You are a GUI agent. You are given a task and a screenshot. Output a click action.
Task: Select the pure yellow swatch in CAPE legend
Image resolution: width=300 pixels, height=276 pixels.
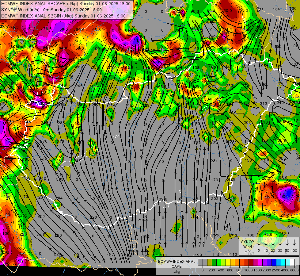(x=228, y=263)
